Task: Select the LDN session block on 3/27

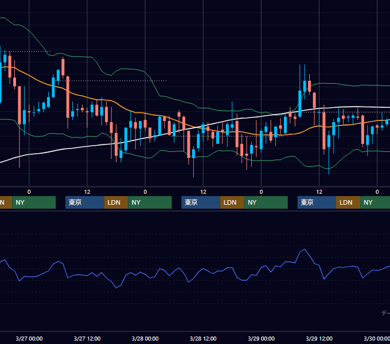Action: [116, 202]
